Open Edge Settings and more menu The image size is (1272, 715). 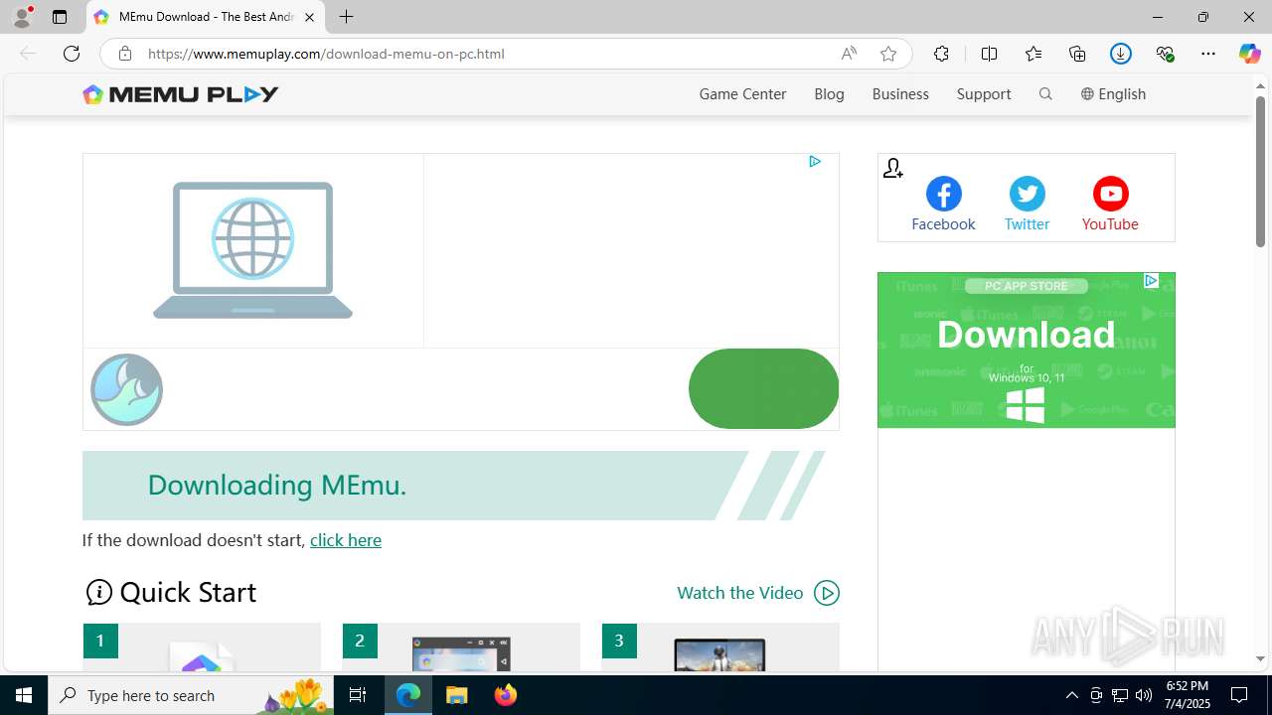point(1208,54)
